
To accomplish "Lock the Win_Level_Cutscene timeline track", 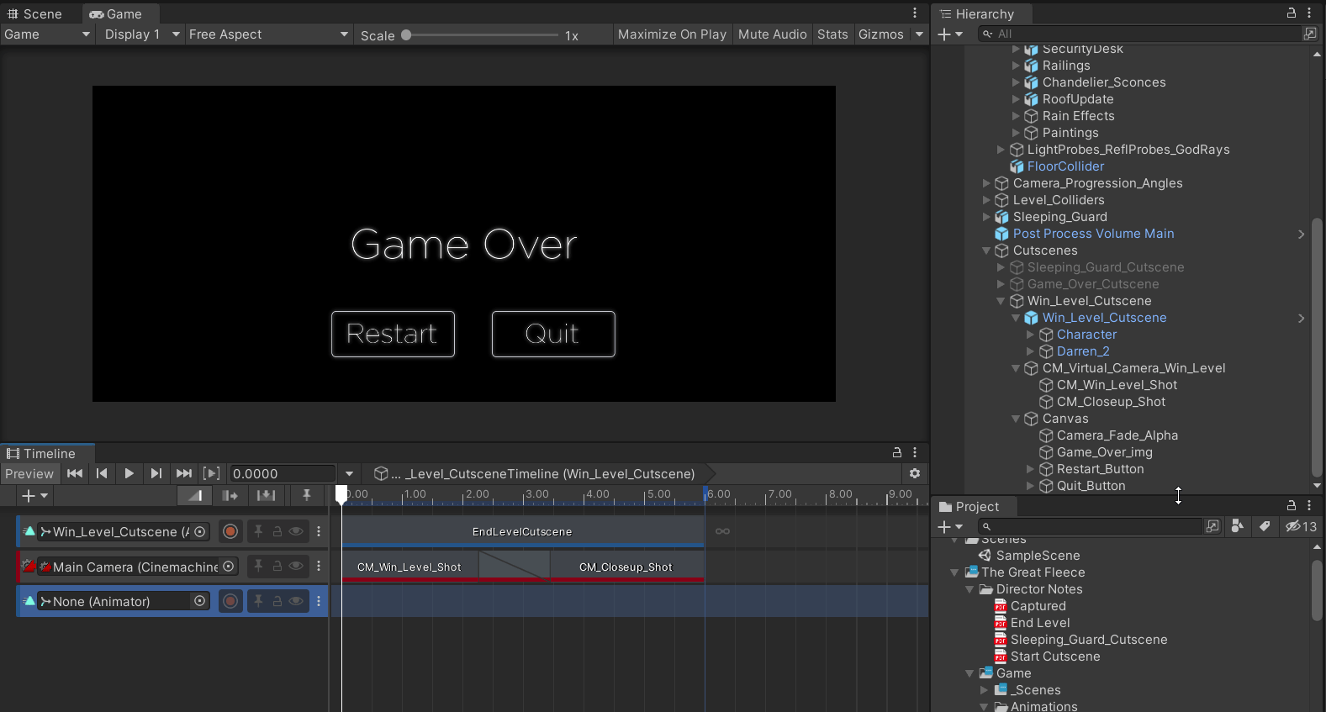I will point(277,531).
